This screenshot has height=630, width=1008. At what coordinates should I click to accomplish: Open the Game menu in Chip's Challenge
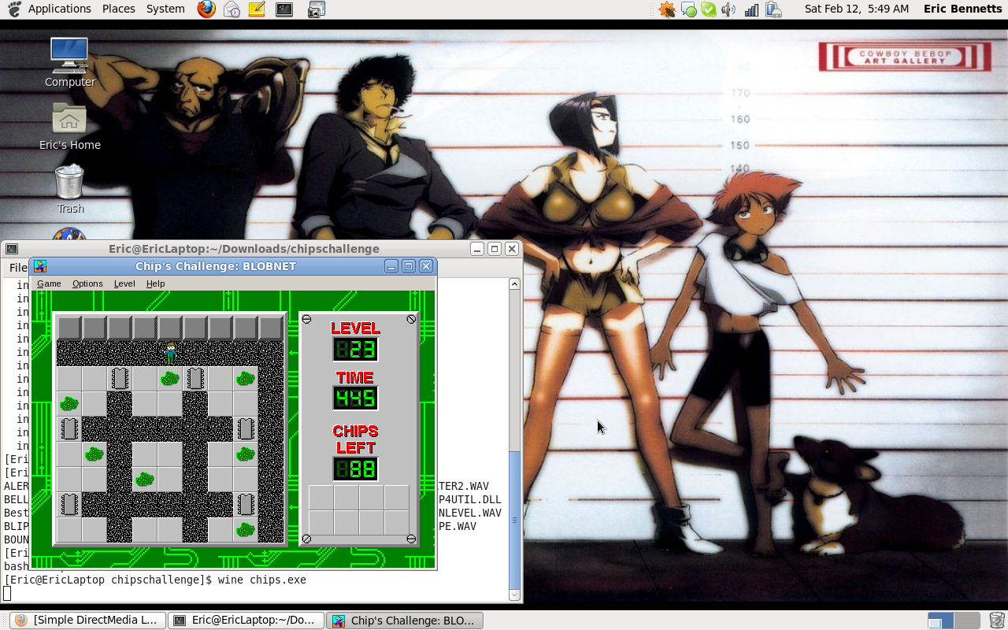[x=49, y=283]
